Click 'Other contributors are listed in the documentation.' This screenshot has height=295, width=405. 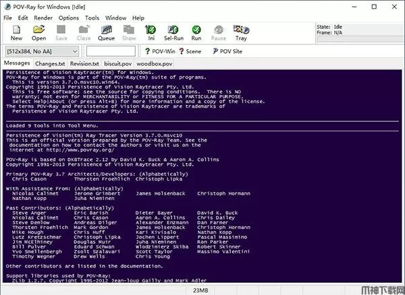click(x=84, y=266)
